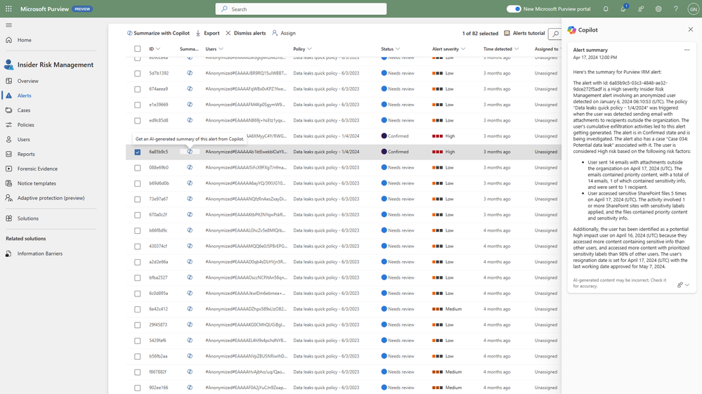Click Medium severity indicator for 6e42c412
This screenshot has height=394, width=702.
(447, 309)
